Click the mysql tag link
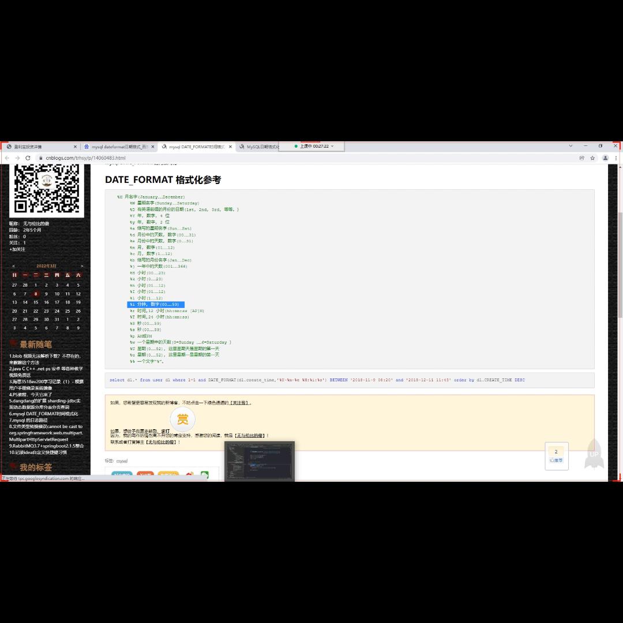This screenshot has height=623, width=623. point(122,461)
